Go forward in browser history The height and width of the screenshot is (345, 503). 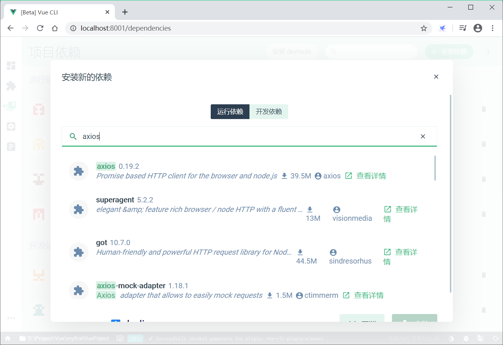(25, 28)
